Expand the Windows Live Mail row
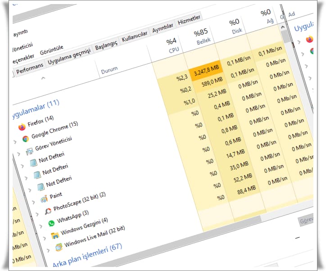 tap(48, 250)
